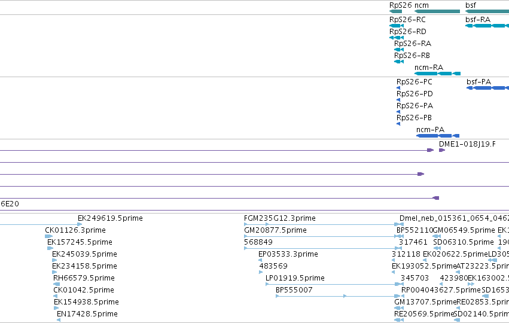Select EST CK01042.5prime
The width and height of the screenshot is (509, 323).
[83, 291]
